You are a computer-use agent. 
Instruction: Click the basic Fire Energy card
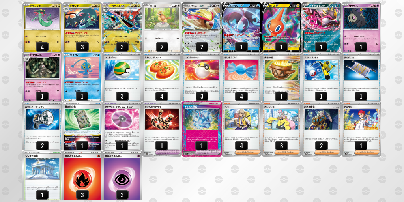click(82, 175)
